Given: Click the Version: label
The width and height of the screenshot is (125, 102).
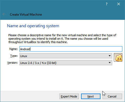Looking at the screenshot, I should (x=13, y=63).
